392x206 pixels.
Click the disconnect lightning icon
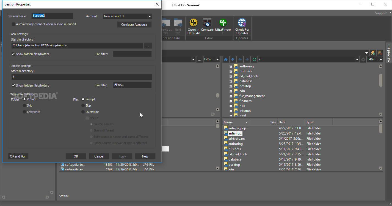click(380, 53)
